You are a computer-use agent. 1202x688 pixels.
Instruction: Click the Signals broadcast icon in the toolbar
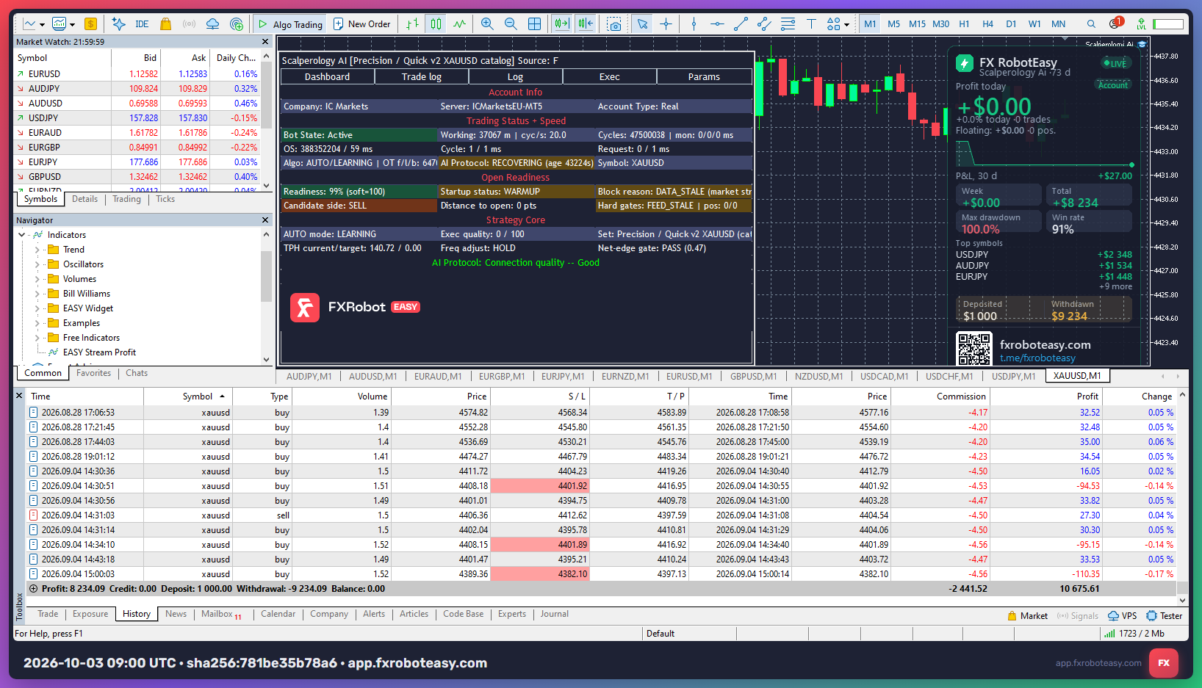point(189,24)
